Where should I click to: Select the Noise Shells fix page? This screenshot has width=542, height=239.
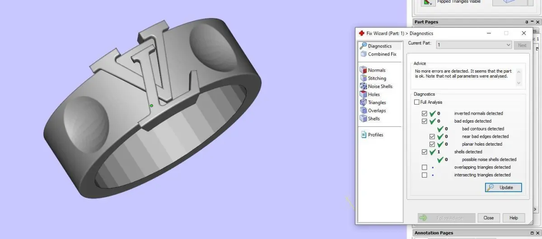click(x=376, y=86)
